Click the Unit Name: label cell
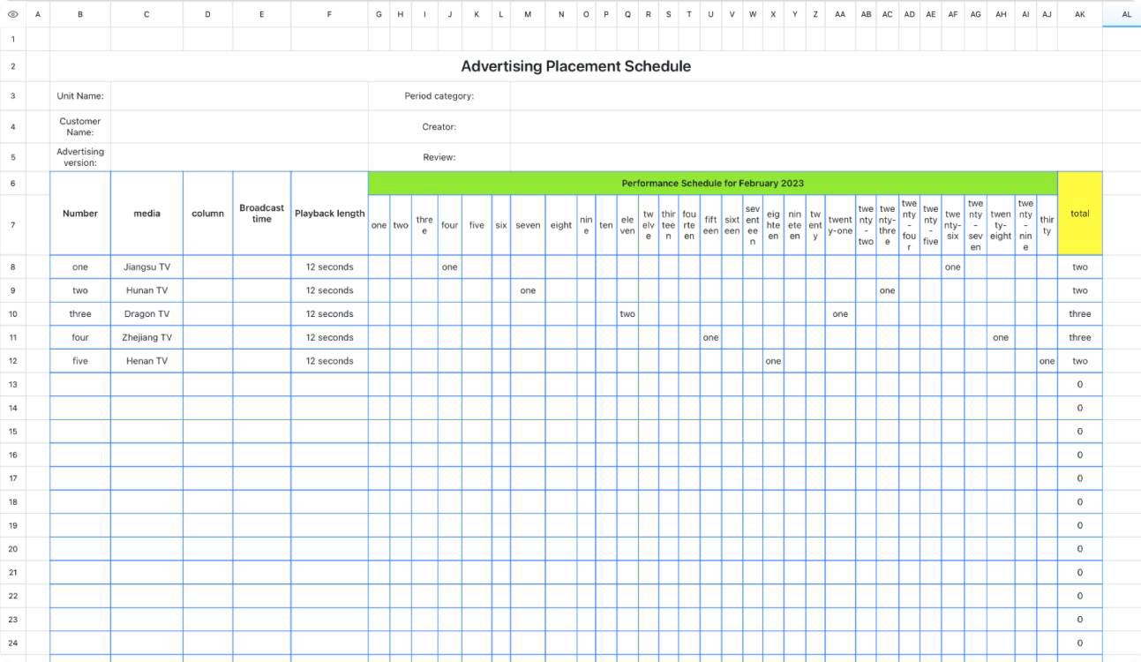1141x662 pixels. coord(80,96)
